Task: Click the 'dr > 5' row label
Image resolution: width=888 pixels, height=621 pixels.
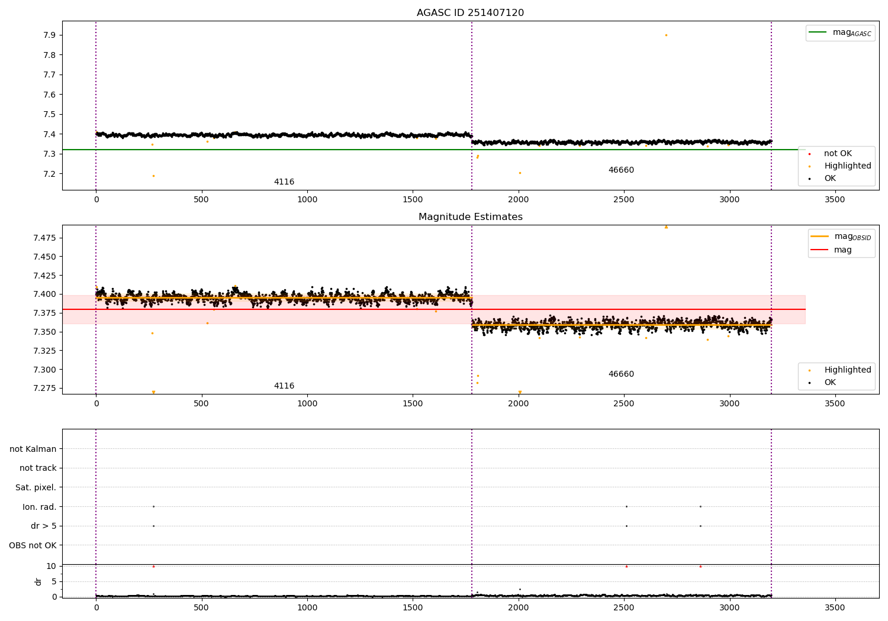Action: tap(44, 526)
